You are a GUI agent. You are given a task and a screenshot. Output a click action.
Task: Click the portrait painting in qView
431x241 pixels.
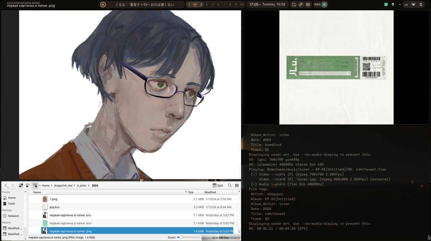coord(130,94)
